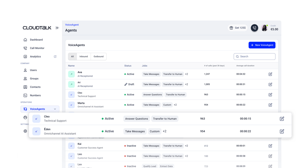Click Lex's Qualify Lead tag

149,166
